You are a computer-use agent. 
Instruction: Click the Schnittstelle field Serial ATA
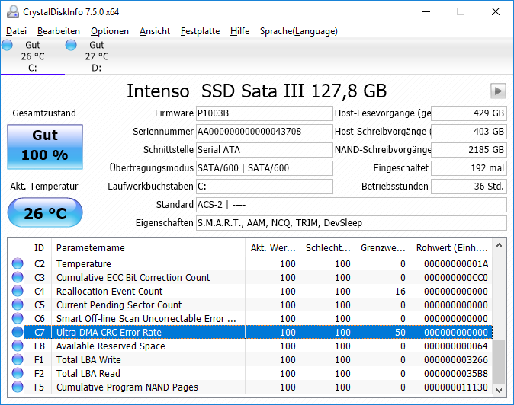point(264,150)
